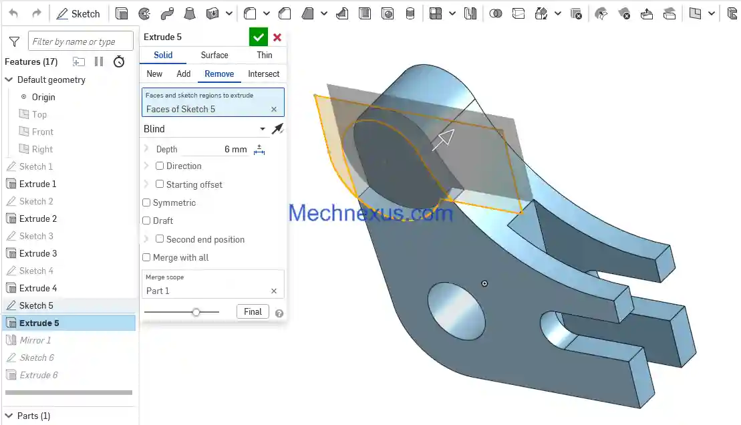Select the Move face tool icon

coord(647,14)
